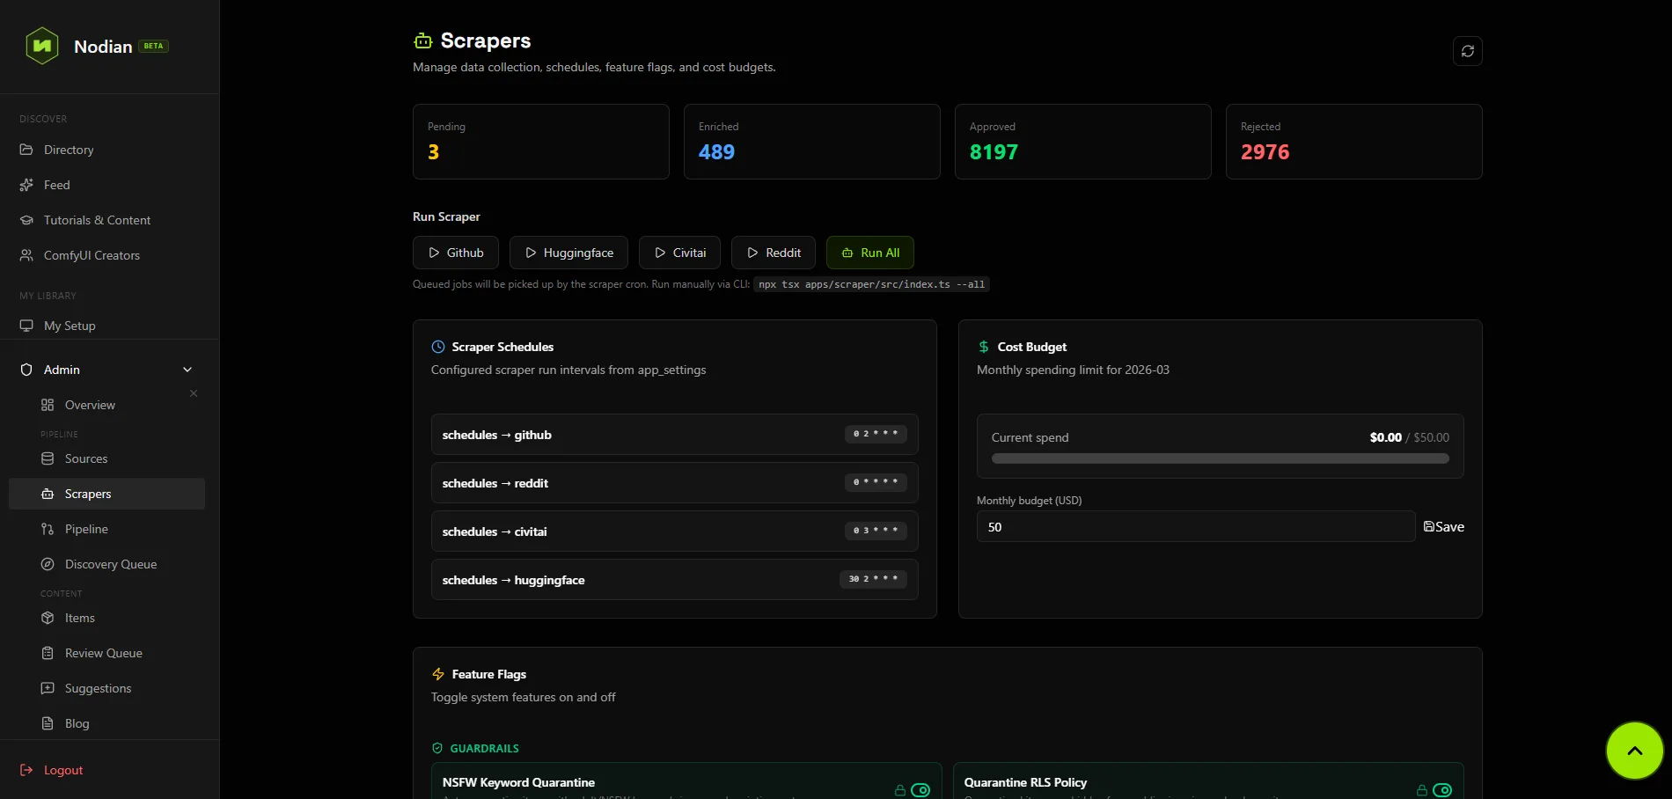Click the Logout icon in the sidebar
Image resolution: width=1672 pixels, height=799 pixels.
[26, 770]
